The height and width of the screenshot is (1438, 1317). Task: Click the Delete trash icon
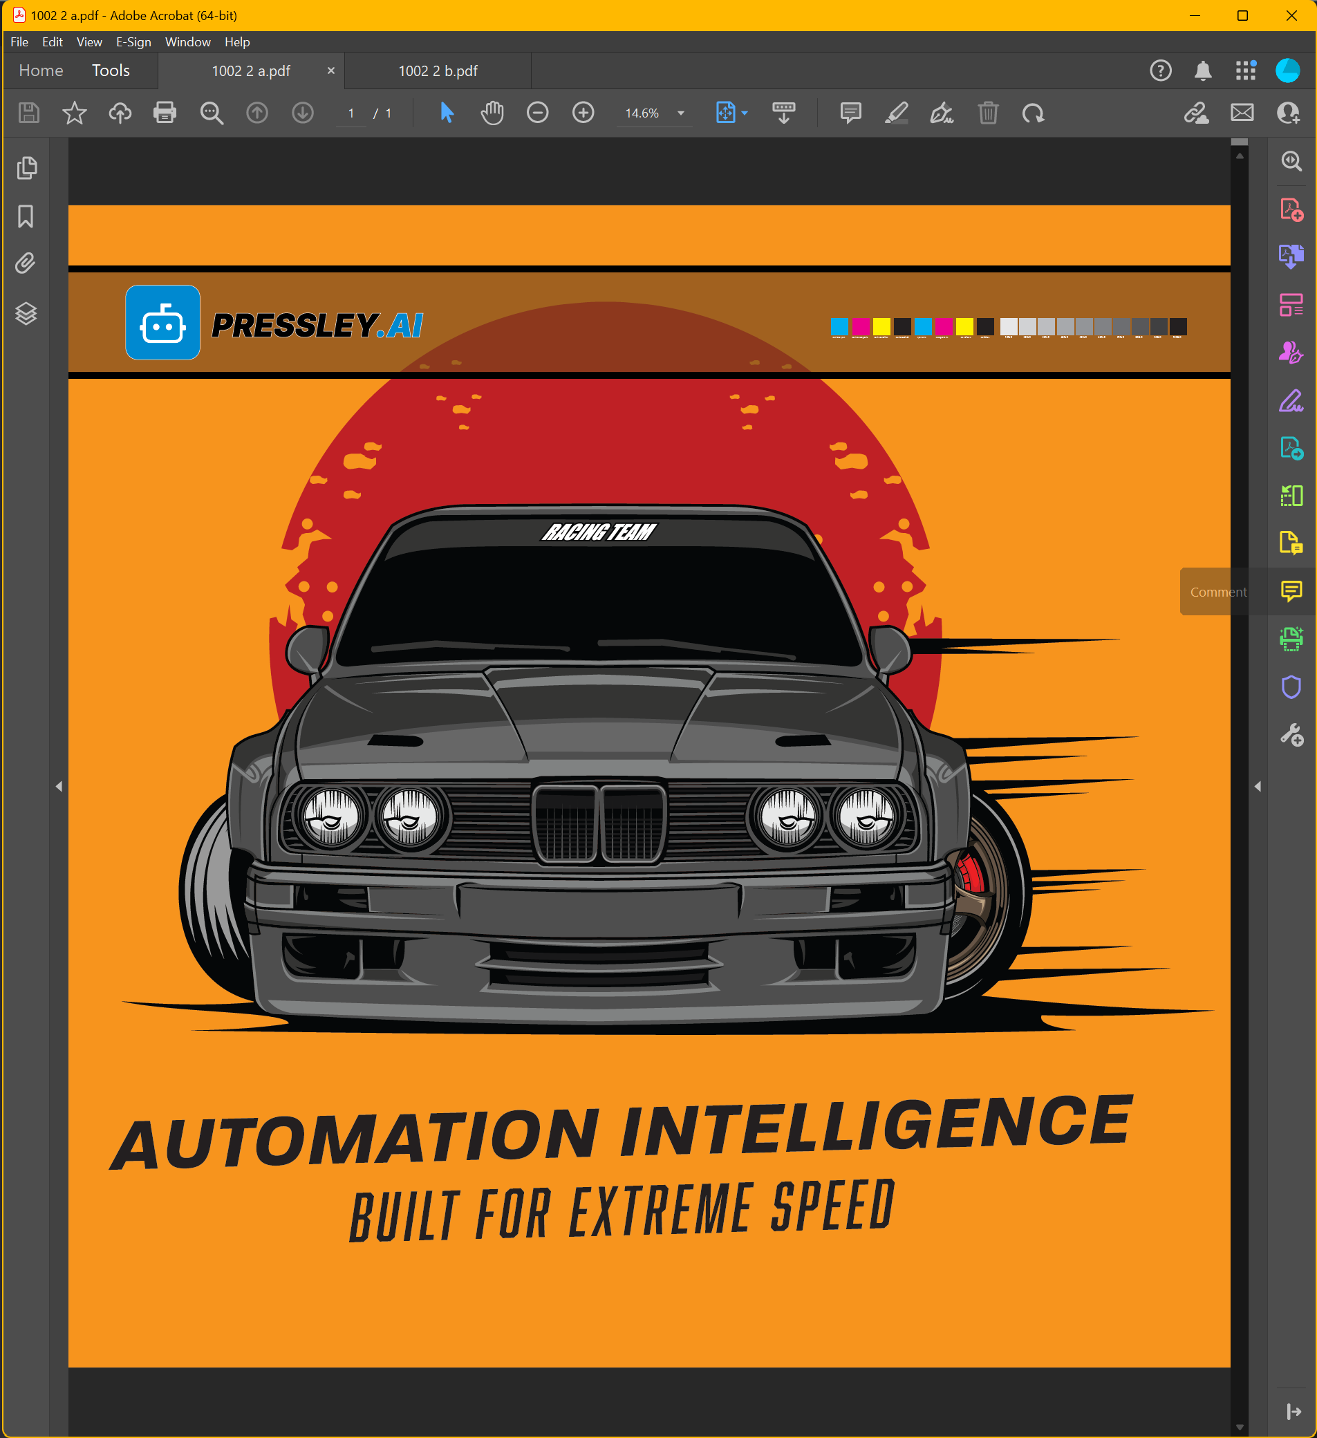(987, 113)
